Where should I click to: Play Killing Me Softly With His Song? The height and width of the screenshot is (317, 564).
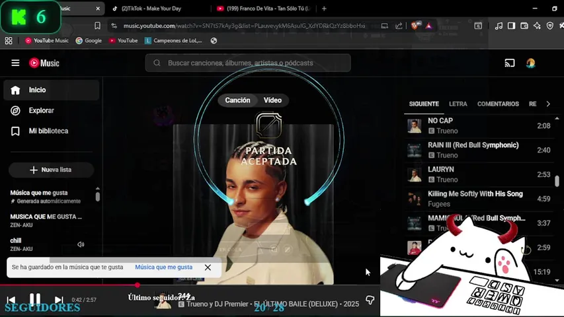479,199
